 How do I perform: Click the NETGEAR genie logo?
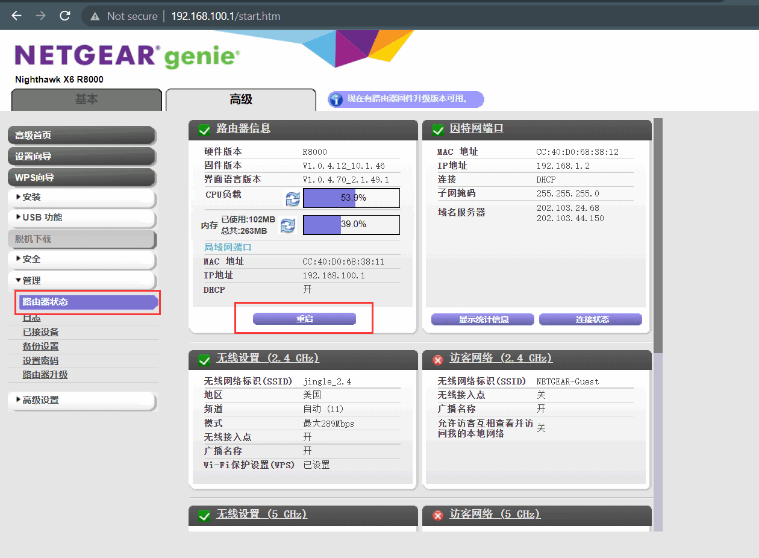point(127,56)
